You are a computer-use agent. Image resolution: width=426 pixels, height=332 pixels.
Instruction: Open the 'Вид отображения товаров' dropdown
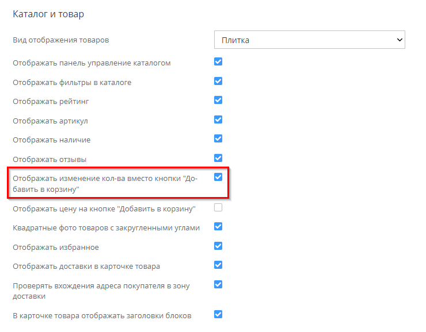309,40
